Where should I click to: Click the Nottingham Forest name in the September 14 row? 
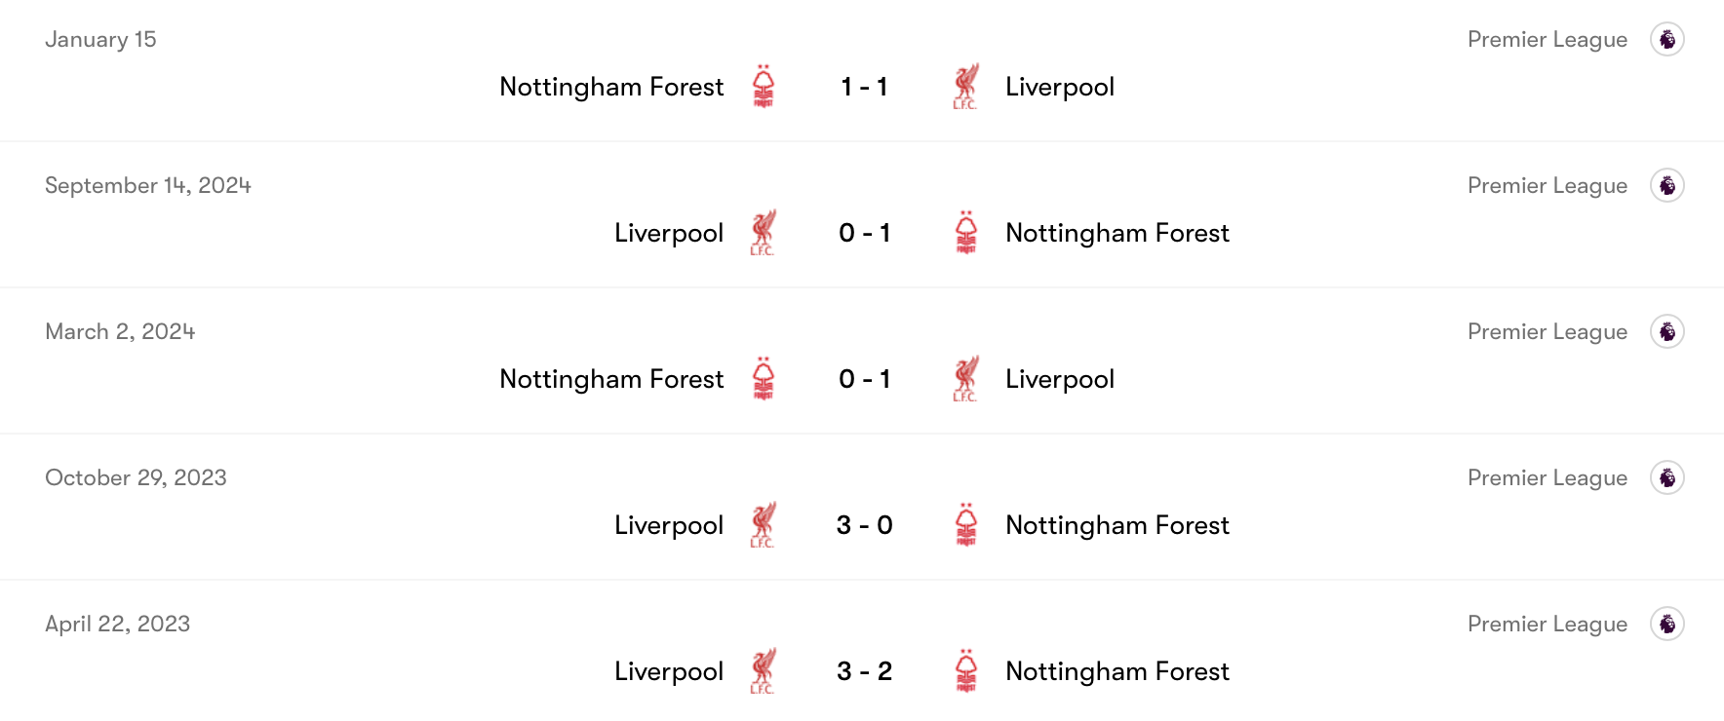(1117, 232)
